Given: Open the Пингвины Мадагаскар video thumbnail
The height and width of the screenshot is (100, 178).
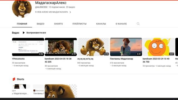Looking at the screenshot, I should click(x=126, y=47).
